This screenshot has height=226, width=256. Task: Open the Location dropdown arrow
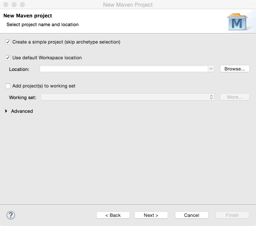point(211,69)
